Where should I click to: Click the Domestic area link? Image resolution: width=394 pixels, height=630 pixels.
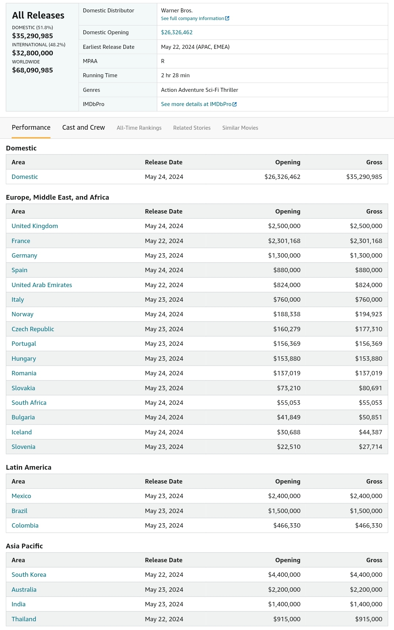point(25,177)
